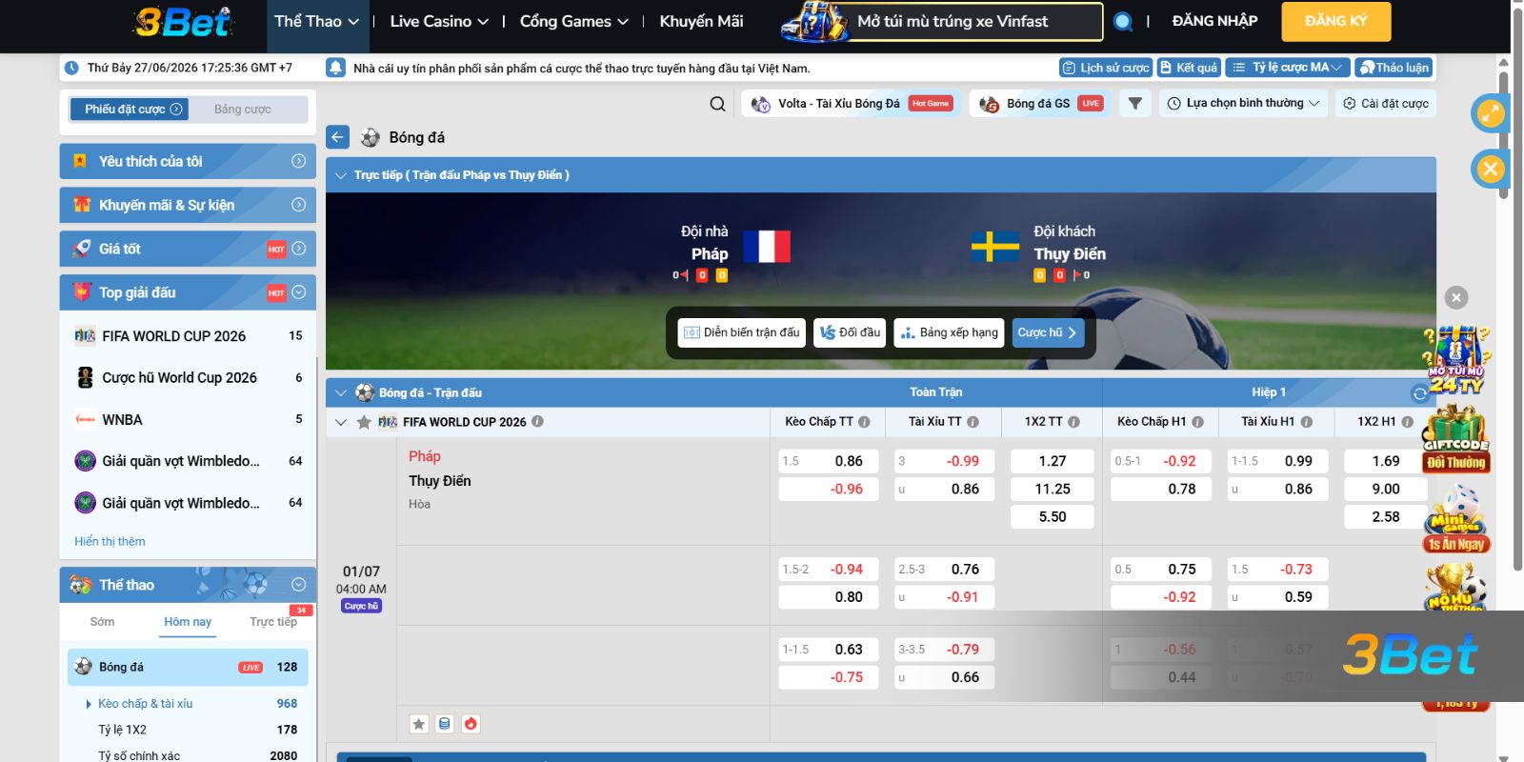Click the red flame icon under the match
Screen dimensions: 1524x762
click(471, 724)
